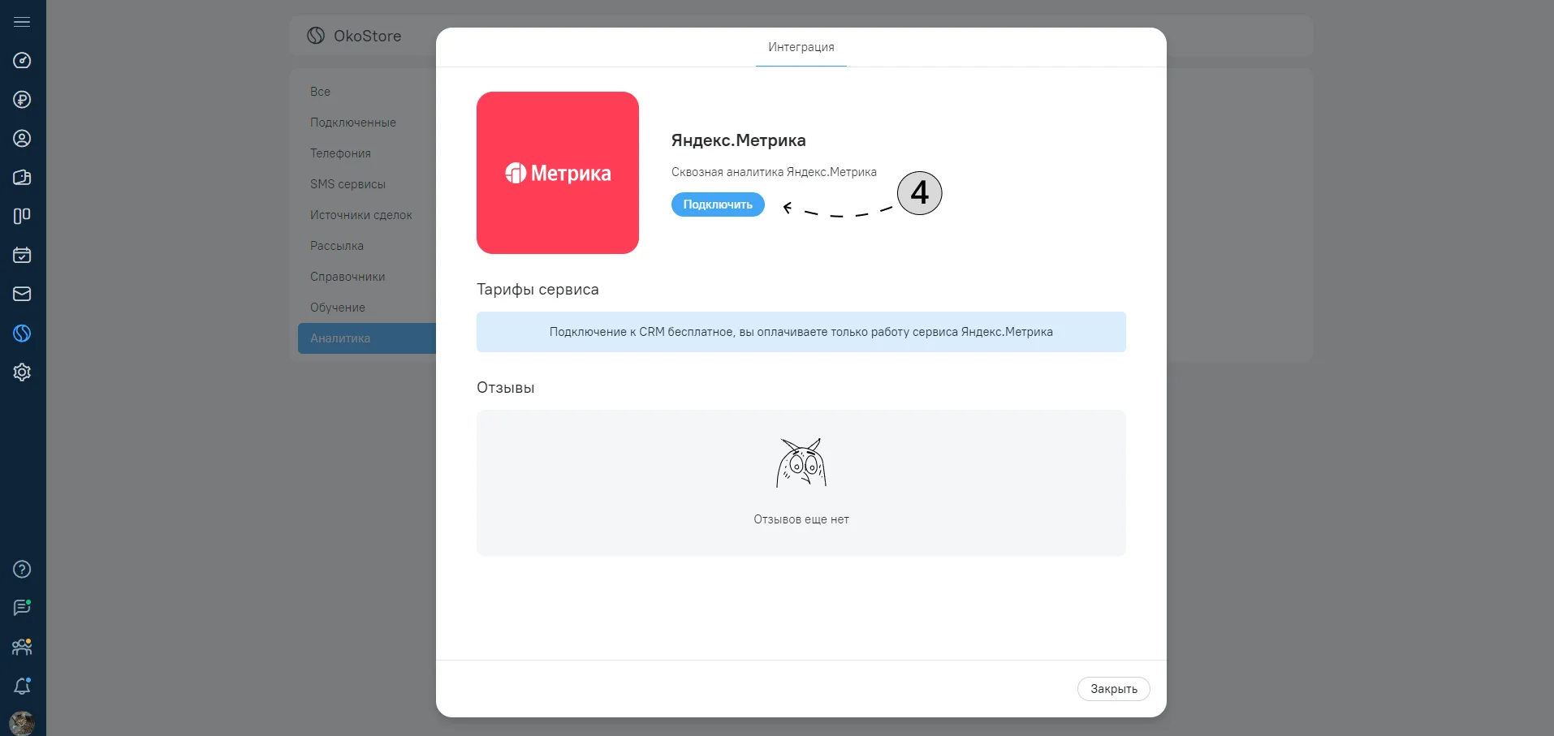Open the contacts person icon
The image size is (1554, 736).
pos(22,138)
